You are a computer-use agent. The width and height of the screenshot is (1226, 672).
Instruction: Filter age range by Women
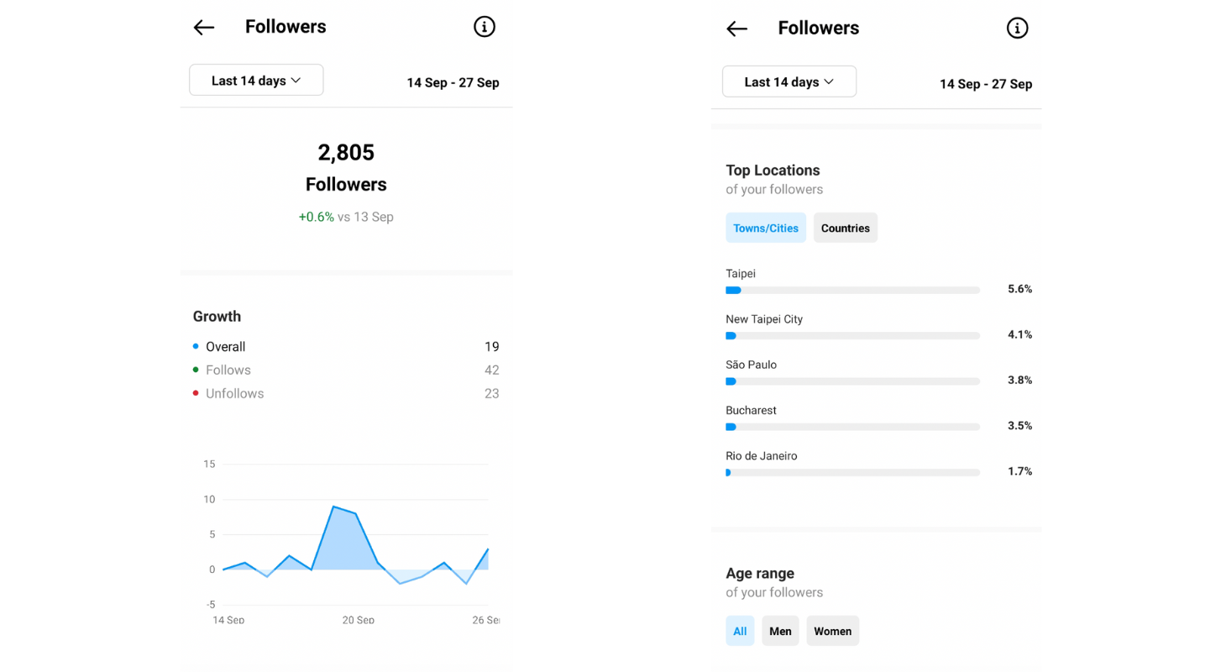tap(833, 631)
